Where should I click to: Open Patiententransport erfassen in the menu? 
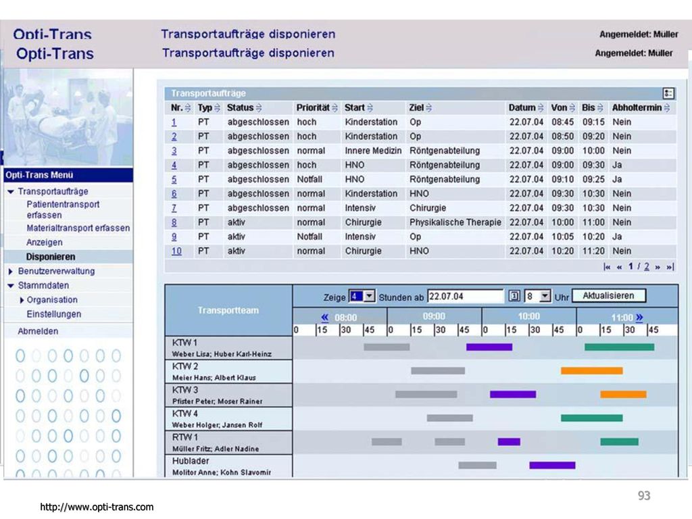[x=63, y=209]
